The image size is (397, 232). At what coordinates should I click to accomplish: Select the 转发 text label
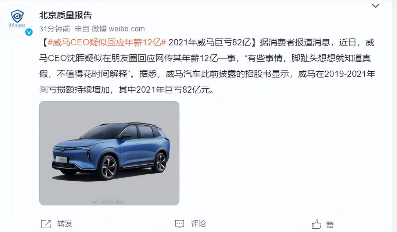(x=65, y=224)
